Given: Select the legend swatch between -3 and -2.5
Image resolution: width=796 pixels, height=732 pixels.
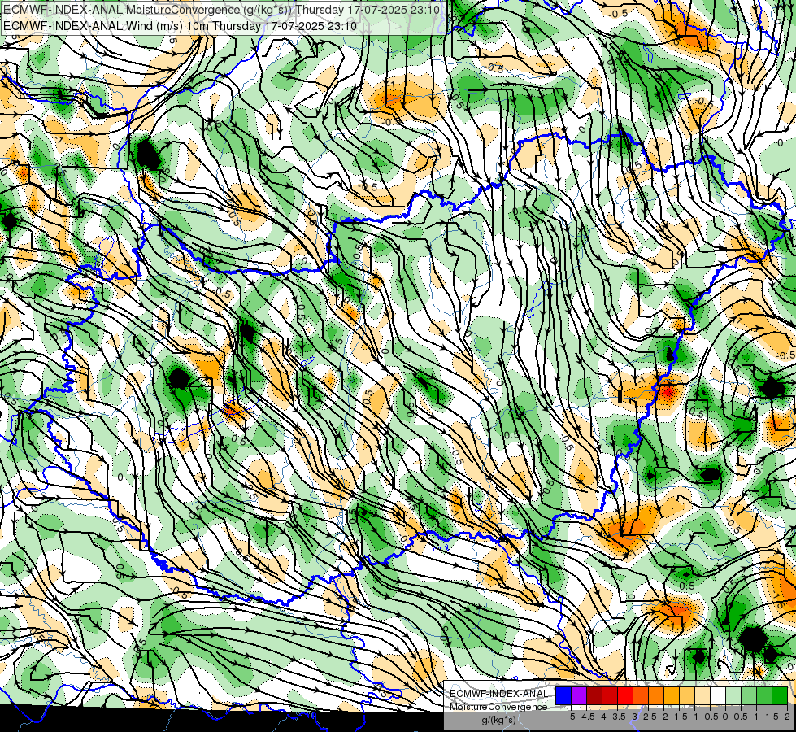Looking at the screenshot, I should [x=641, y=696].
